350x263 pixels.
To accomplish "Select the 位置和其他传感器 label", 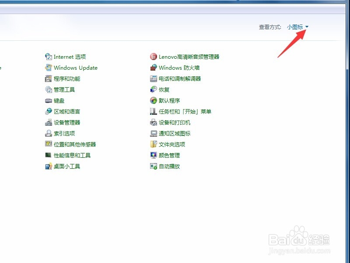I will click(x=75, y=145).
